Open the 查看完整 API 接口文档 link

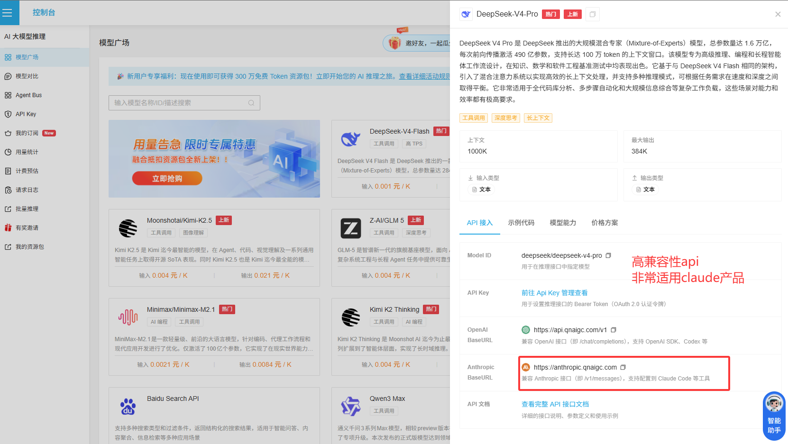[x=555, y=404]
